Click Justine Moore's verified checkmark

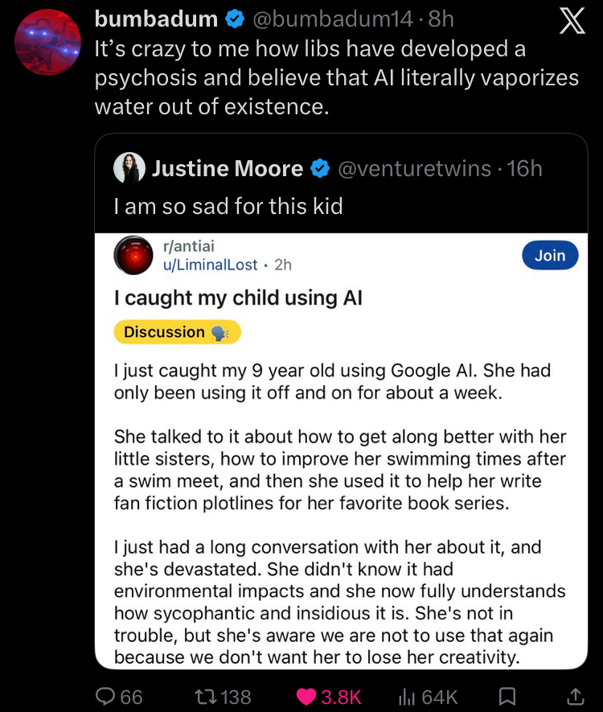tap(320, 168)
